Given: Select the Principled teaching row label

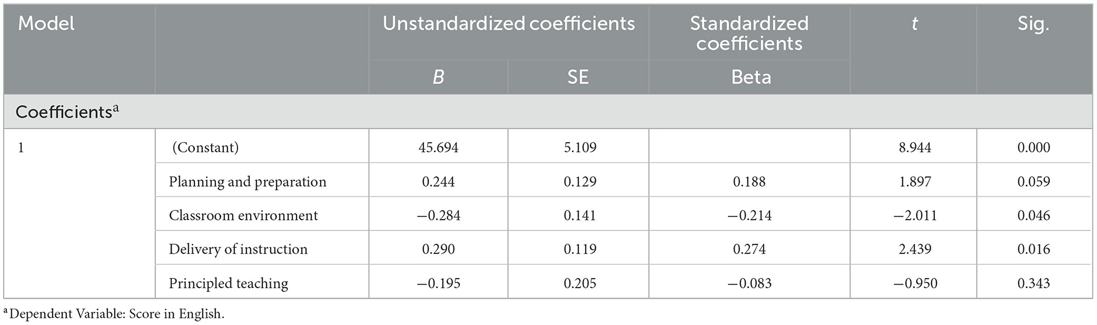Looking at the screenshot, I should (x=229, y=283).
